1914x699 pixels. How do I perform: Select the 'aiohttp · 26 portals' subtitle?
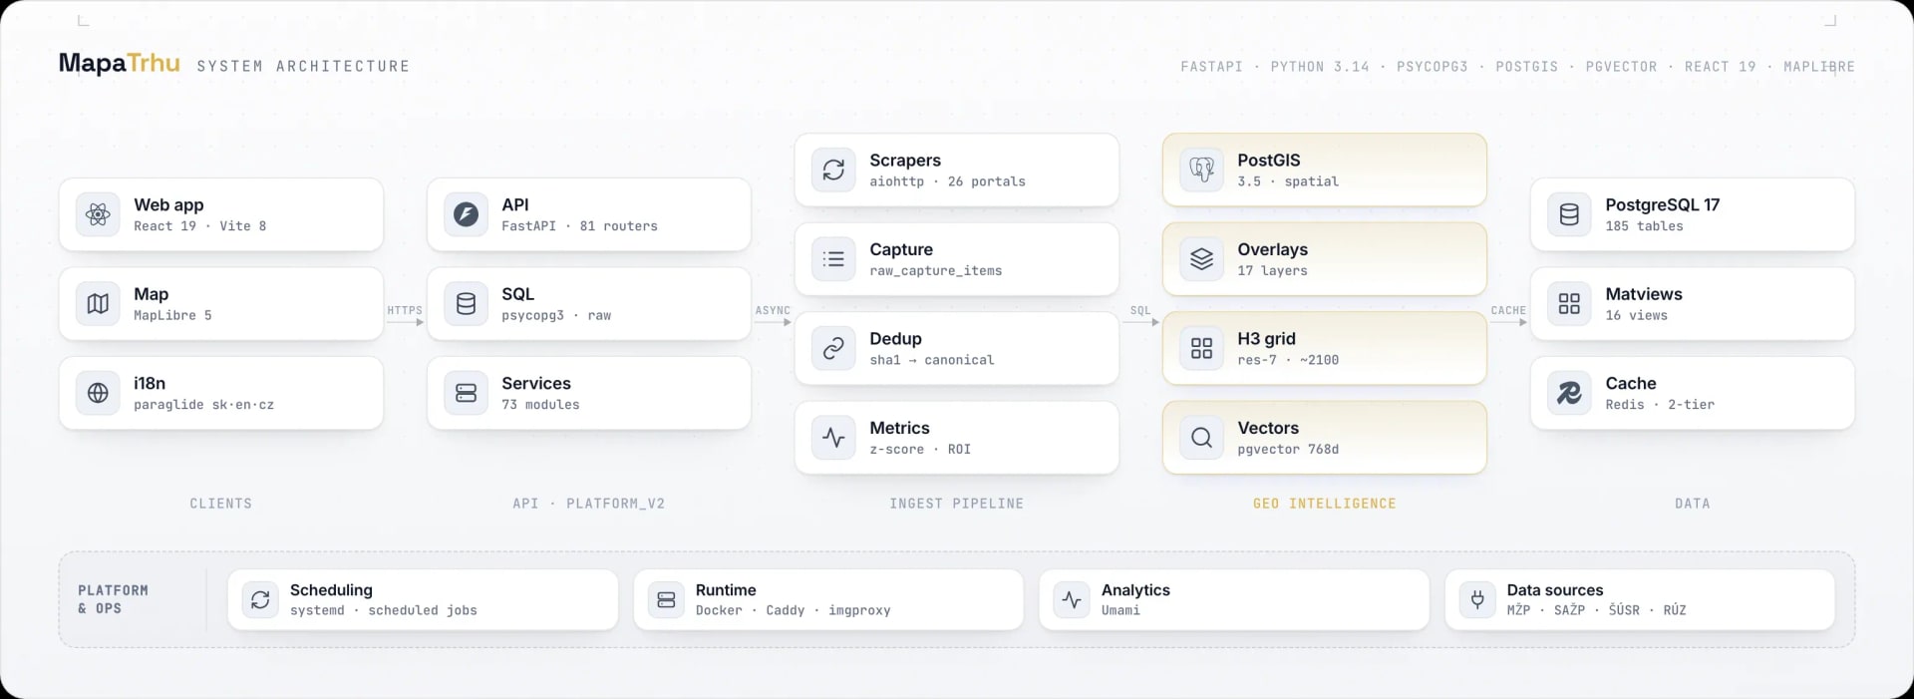(x=947, y=181)
